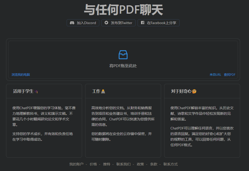Click the emoji beside 对于好奇心 heading

[194, 91]
